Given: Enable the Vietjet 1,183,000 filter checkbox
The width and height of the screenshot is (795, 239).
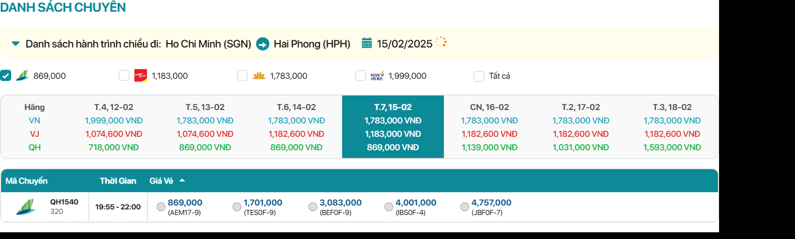Looking at the screenshot, I should pos(124,75).
